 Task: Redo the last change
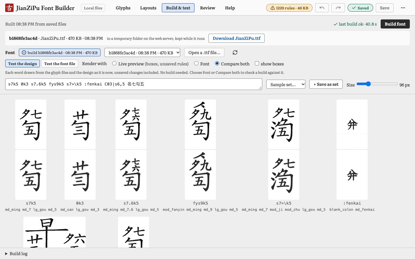tap(338, 8)
